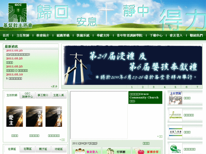Screen dimensions: 206x154
Task: Open the 首頁 menu item
Action: [x=6, y=35]
